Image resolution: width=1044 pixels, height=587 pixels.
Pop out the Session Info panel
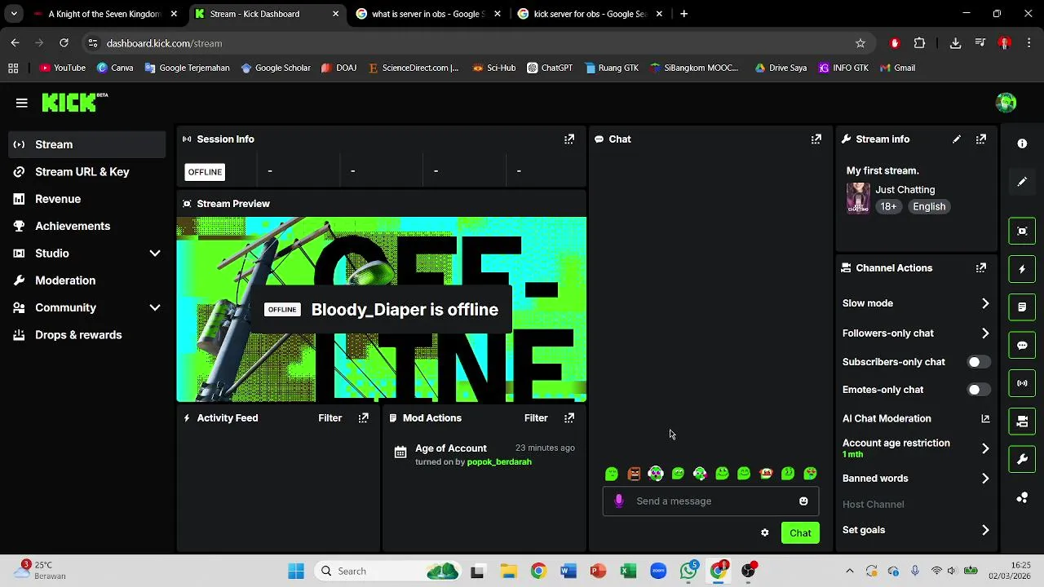(x=569, y=139)
